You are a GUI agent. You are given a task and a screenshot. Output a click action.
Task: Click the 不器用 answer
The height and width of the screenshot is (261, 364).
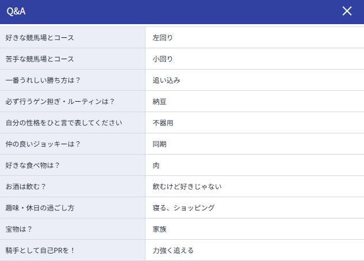[163, 122]
